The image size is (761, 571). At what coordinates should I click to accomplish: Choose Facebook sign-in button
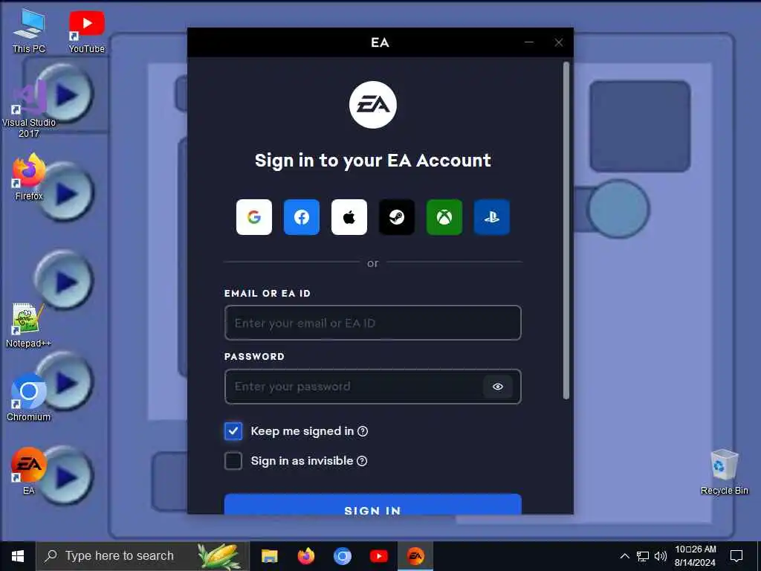(302, 217)
